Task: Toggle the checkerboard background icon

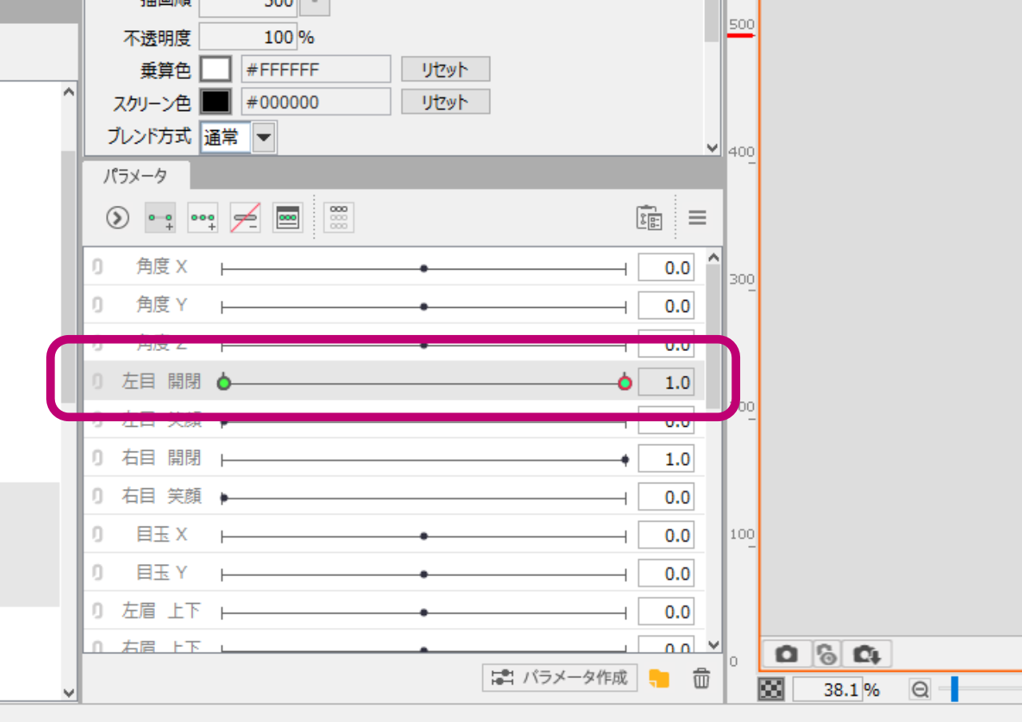Action: tap(771, 690)
